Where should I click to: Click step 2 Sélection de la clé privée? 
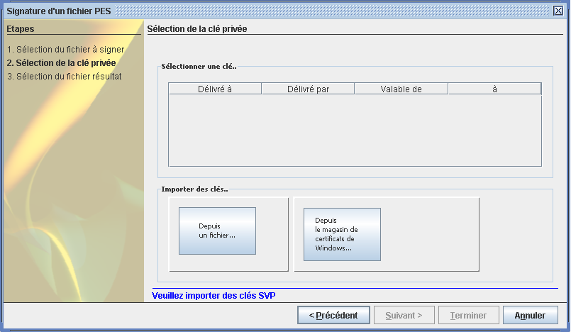[61, 63]
